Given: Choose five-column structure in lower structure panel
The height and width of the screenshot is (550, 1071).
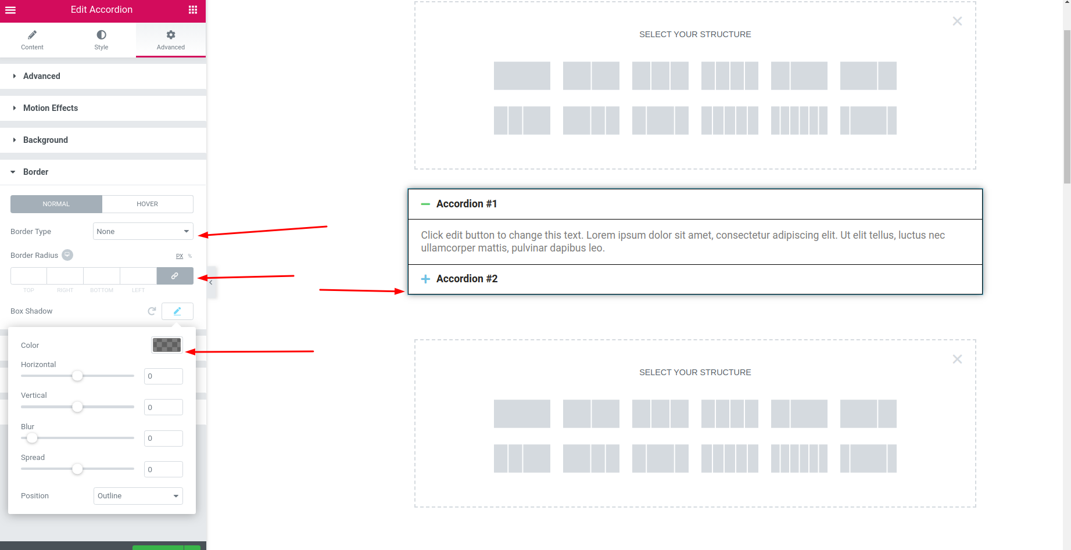Looking at the screenshot, I should [729, 459].
